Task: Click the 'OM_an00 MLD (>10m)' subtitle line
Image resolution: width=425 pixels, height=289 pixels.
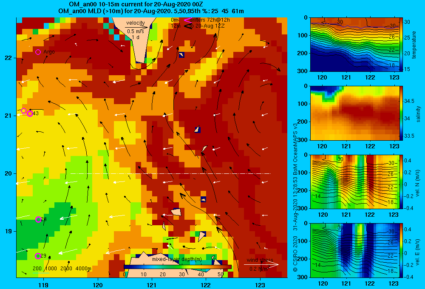Action: [151, 11]
